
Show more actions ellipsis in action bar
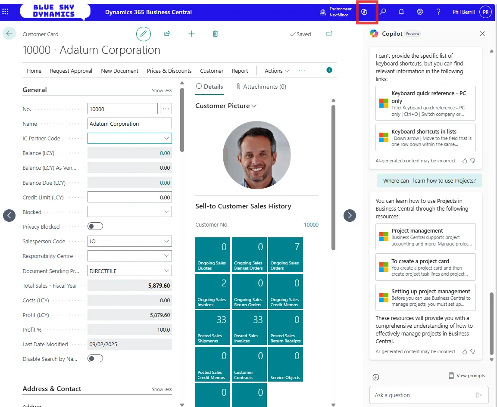tap(302, 70)
